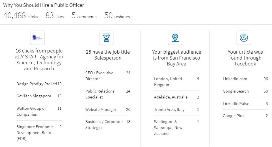Select the LinkedIn Pulse traffic source row

pos(245,103)
